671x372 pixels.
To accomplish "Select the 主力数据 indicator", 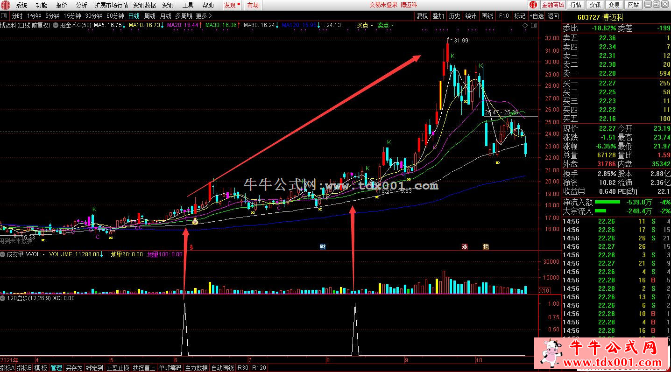I will 196,368.
